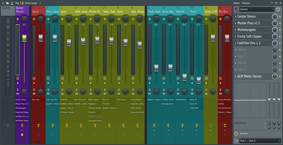This screenshot has width=283, height=145.
Task: Click the Lead track stereo separation knob
Action: pyautogui.click(x=69, y=91)
